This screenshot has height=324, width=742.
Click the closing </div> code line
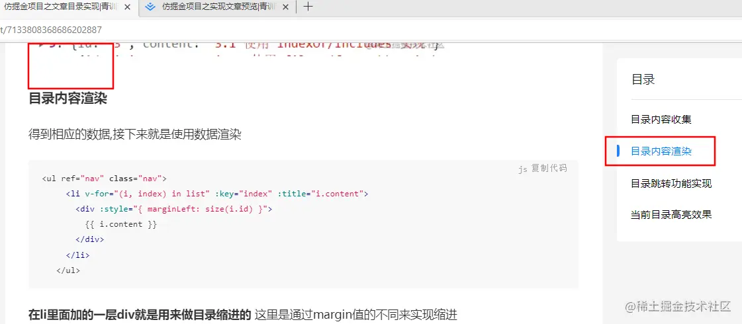coord(89,239)
